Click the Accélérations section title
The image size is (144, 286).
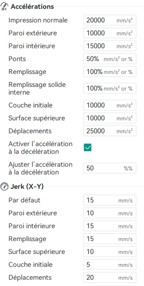(x=32, y=6)
